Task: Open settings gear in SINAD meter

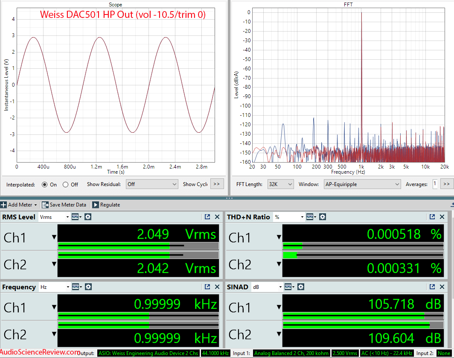Action: point(301,287)
